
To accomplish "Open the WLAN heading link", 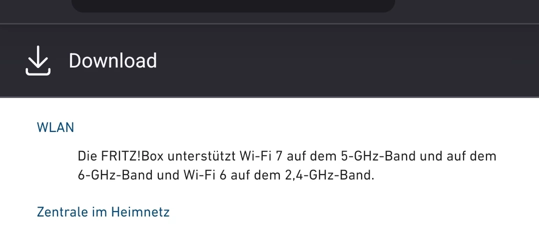I will click(55, 127).
